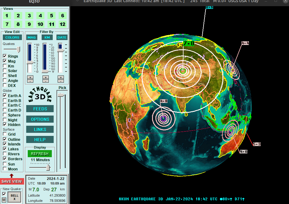Enable the Km checkbox

tap(5, 66)
